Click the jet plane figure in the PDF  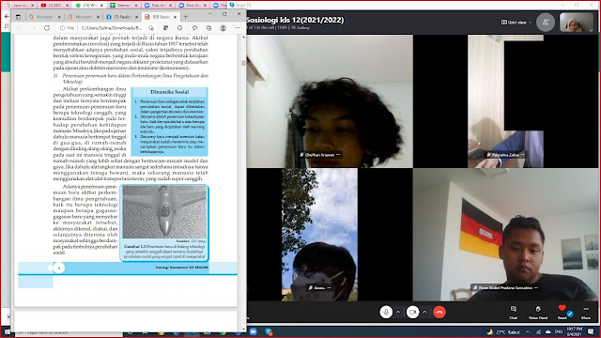(x=164, y=212)
